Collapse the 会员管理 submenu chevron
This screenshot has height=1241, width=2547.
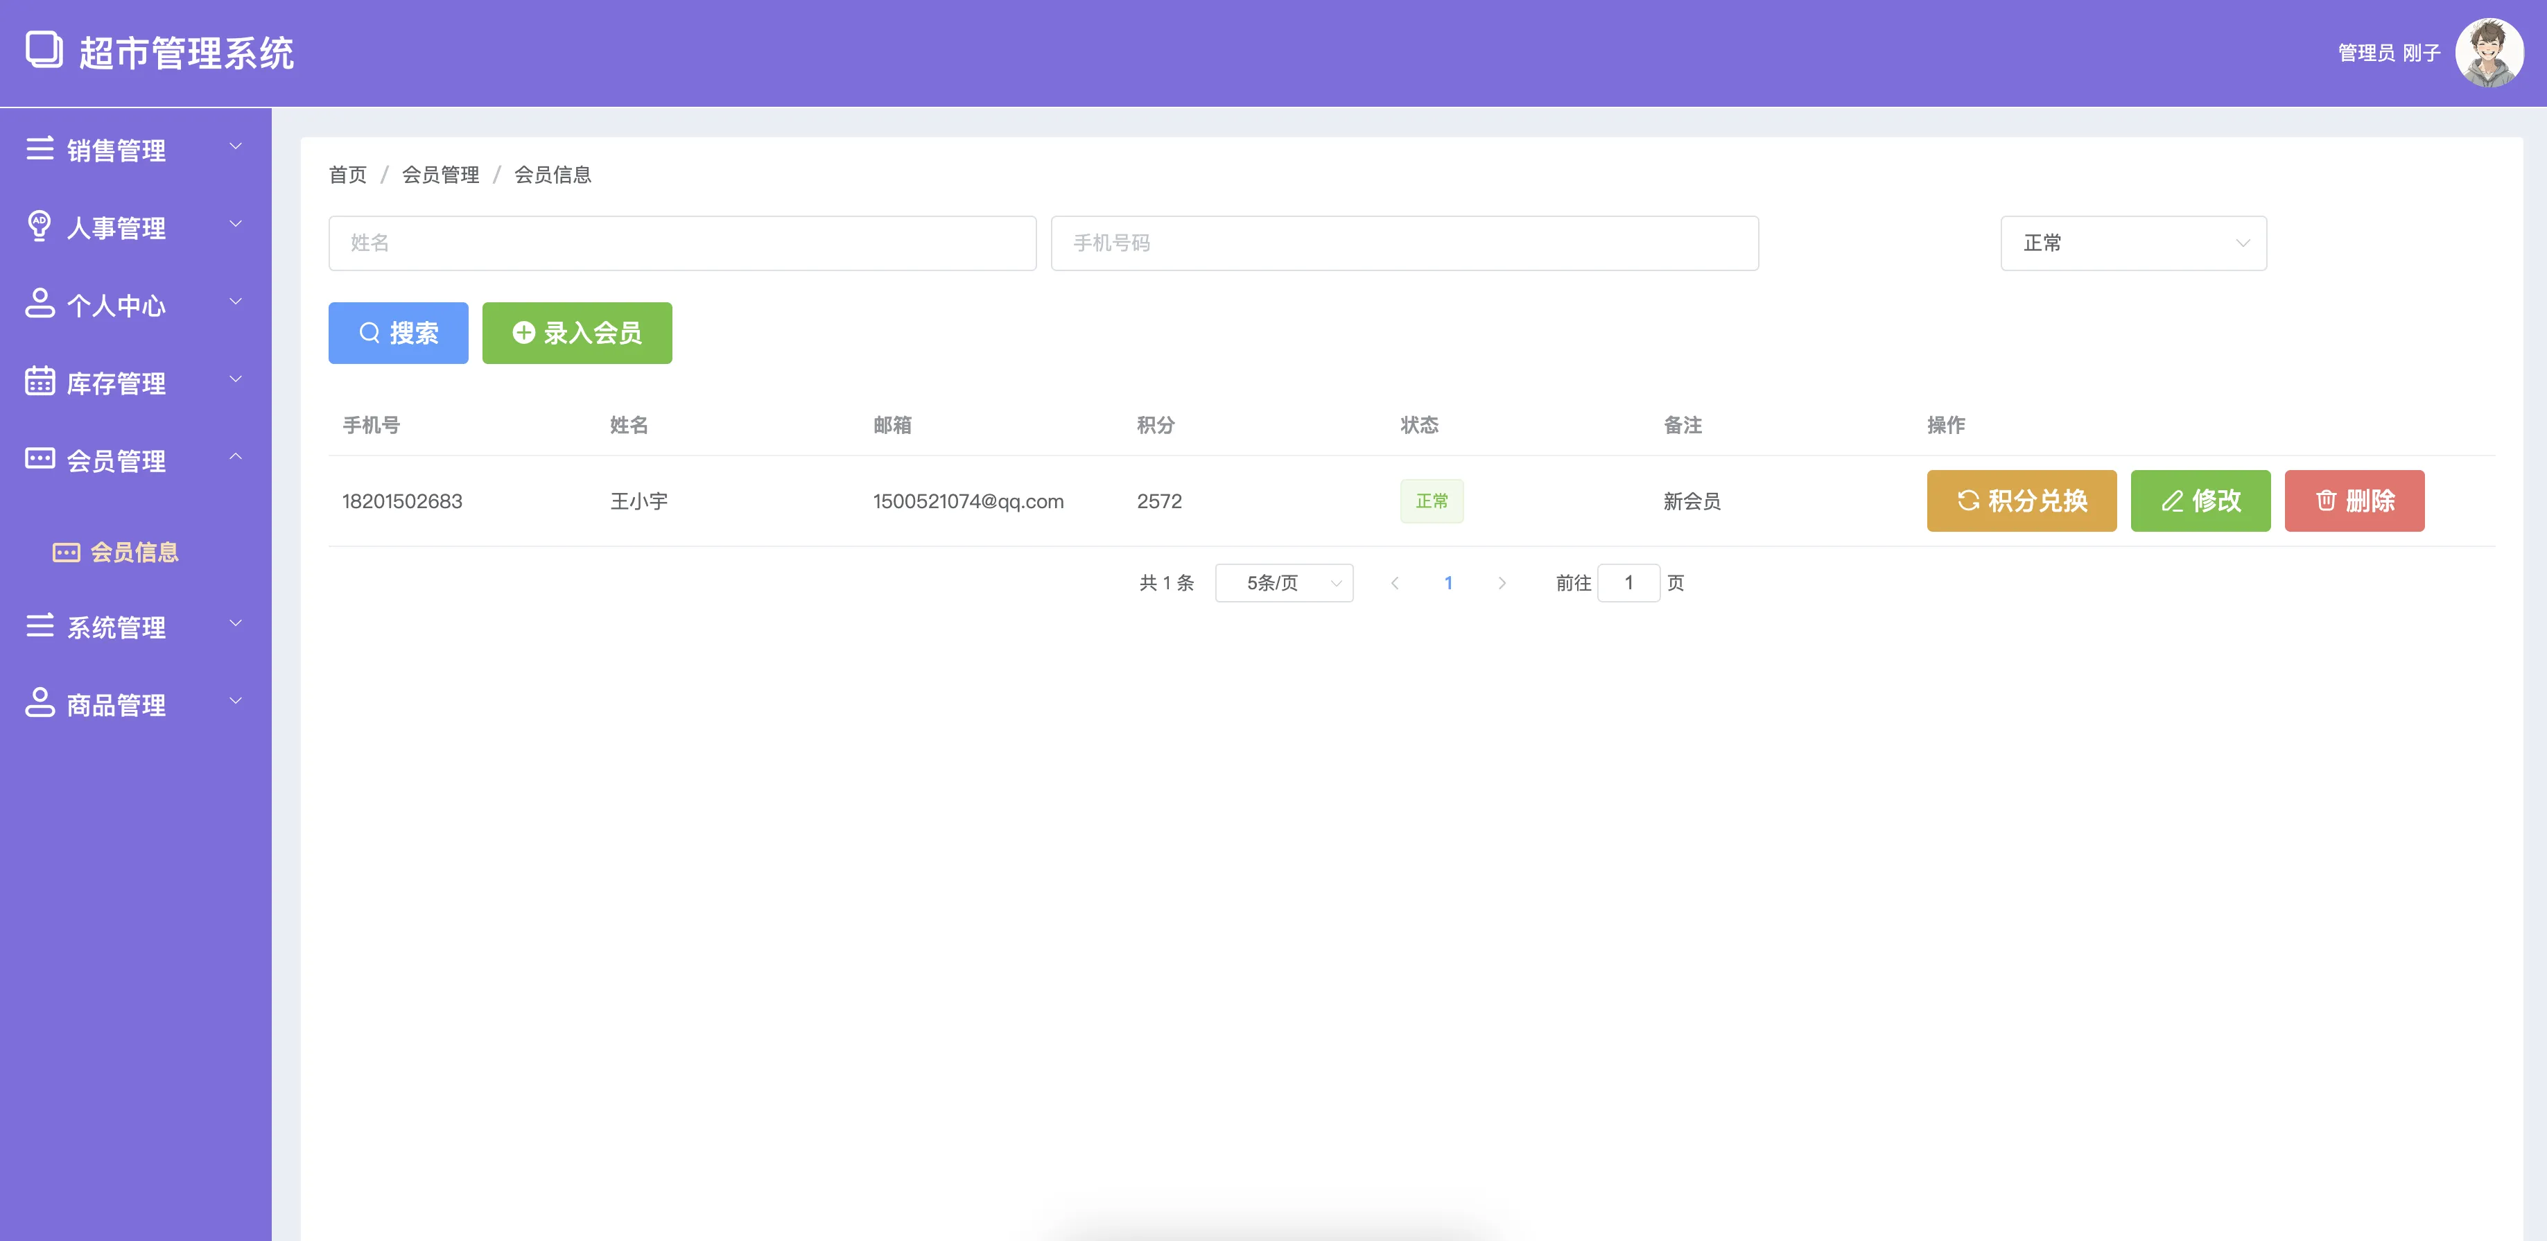pos(235,457)
